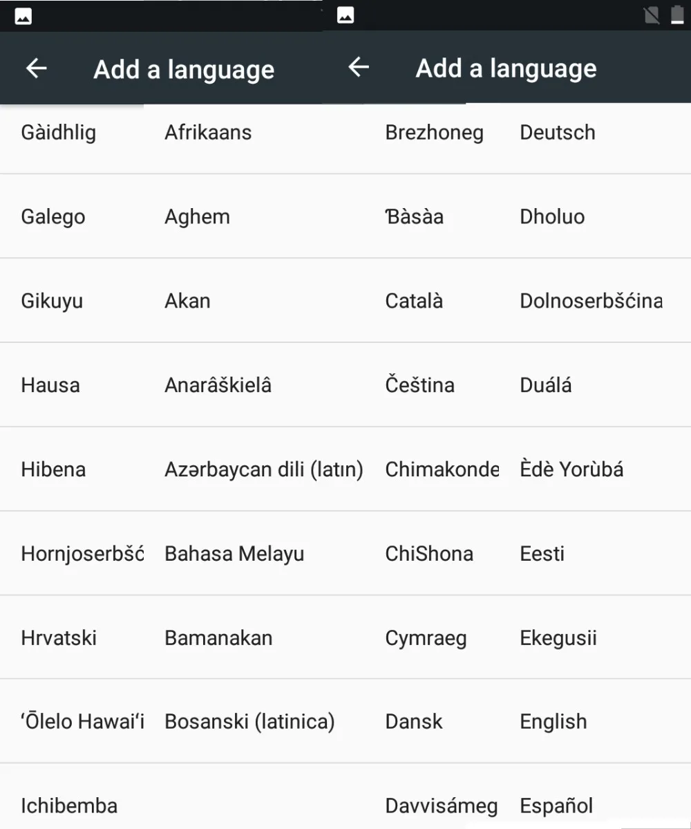This screenshot has width=691, height=829.
Task: Select Català from the list
Action: pos(414,301)
